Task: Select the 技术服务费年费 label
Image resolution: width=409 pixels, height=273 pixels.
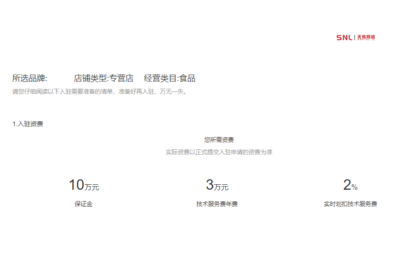Action: 218,204
